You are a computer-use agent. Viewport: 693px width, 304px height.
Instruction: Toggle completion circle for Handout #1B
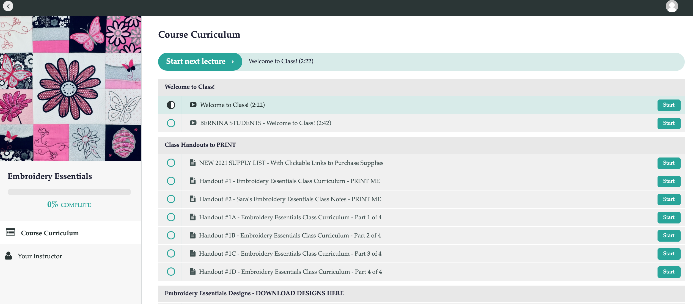(x=171, y=236)
